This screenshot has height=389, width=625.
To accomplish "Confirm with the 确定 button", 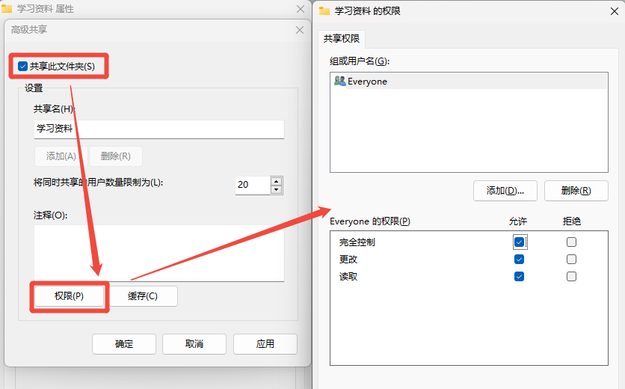I will tap(124, 344).
